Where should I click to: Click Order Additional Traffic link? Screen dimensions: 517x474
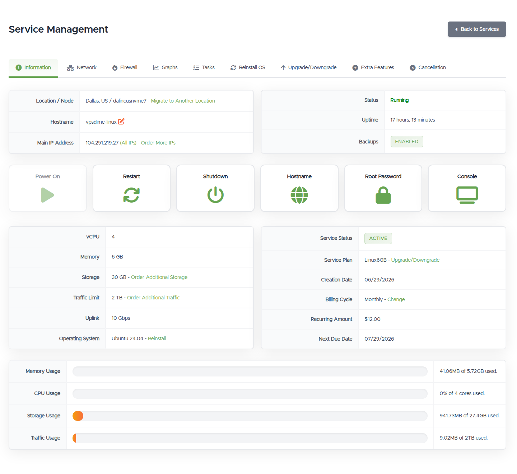point(153,298)
